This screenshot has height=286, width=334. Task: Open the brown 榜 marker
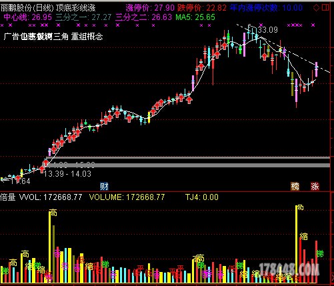[295, 186]
